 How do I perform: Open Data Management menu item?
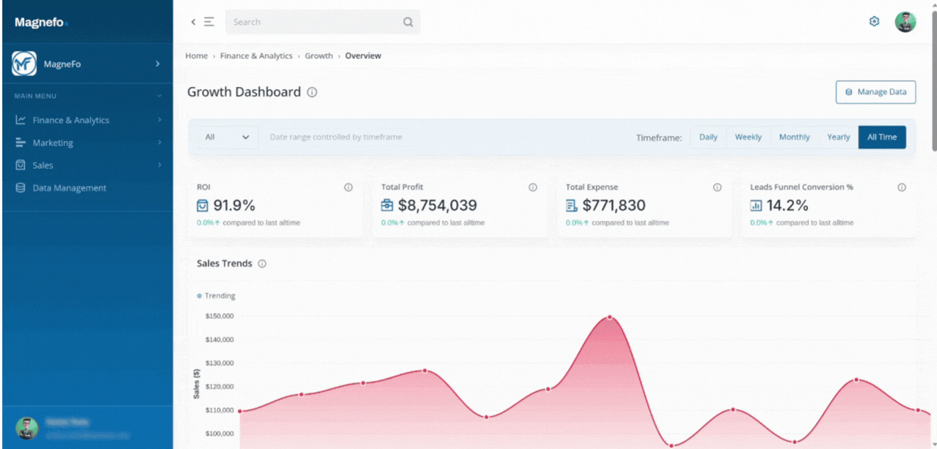[86, 188]
